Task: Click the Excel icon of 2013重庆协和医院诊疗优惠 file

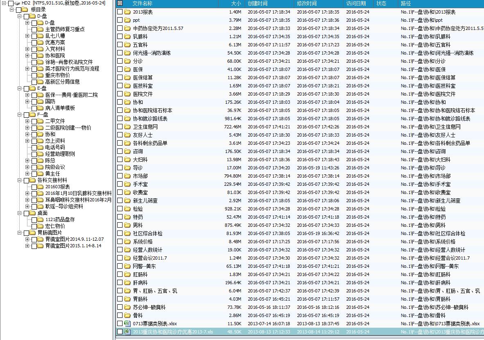Action: (127, 332)
